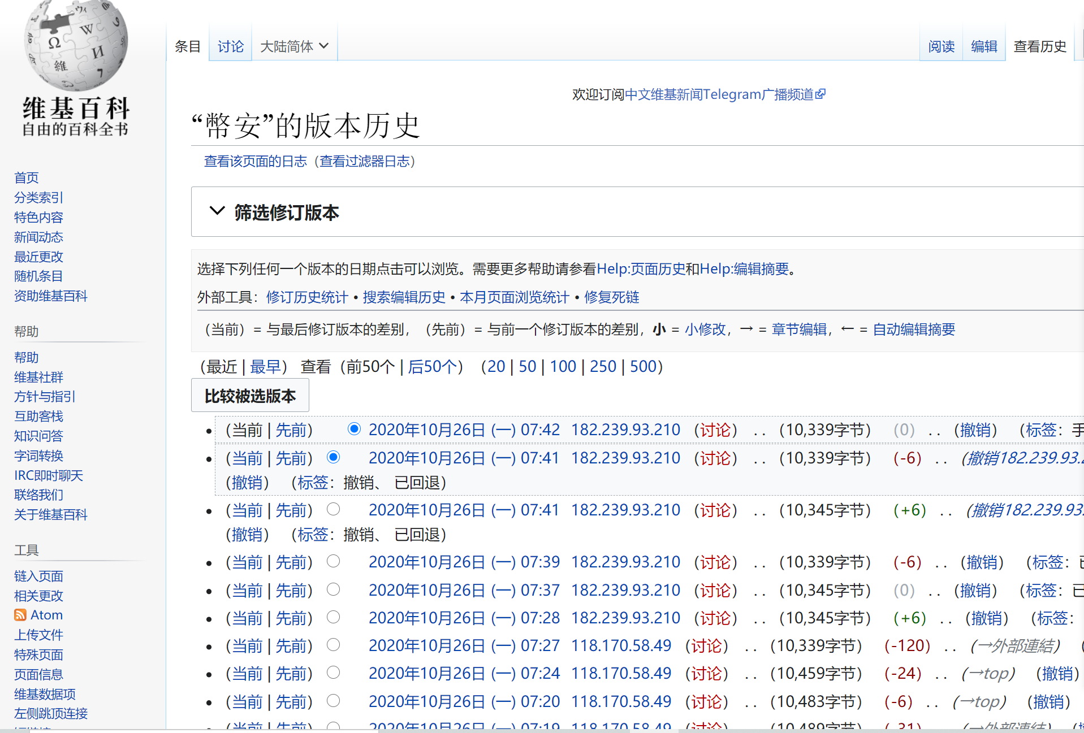1084x733 pixels.
Task: Open 资助维基百科 in sidebar
Action: point(51,296)
